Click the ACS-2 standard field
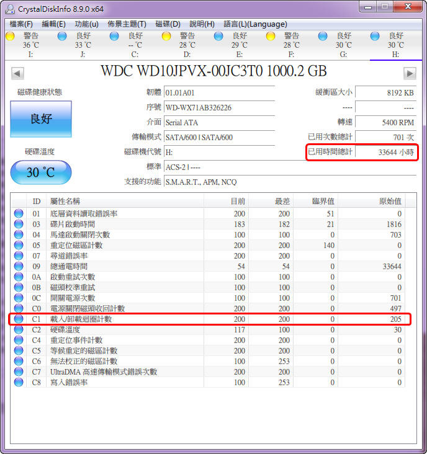 point(290,167)
